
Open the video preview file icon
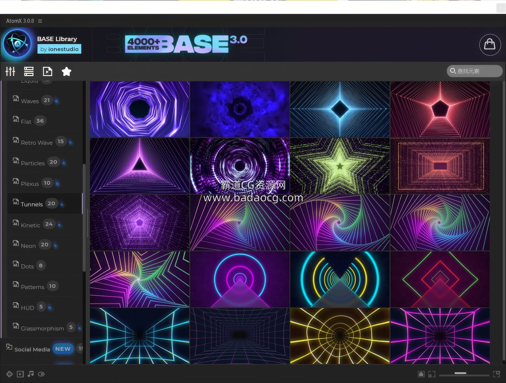pyautogui.click(x=47, y=71)
